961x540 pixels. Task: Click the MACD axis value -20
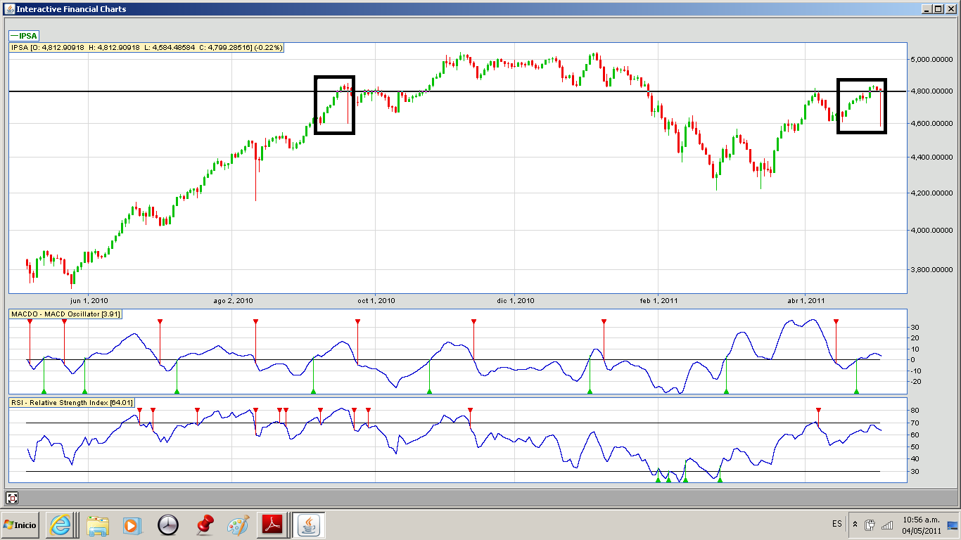coord(916,381)
